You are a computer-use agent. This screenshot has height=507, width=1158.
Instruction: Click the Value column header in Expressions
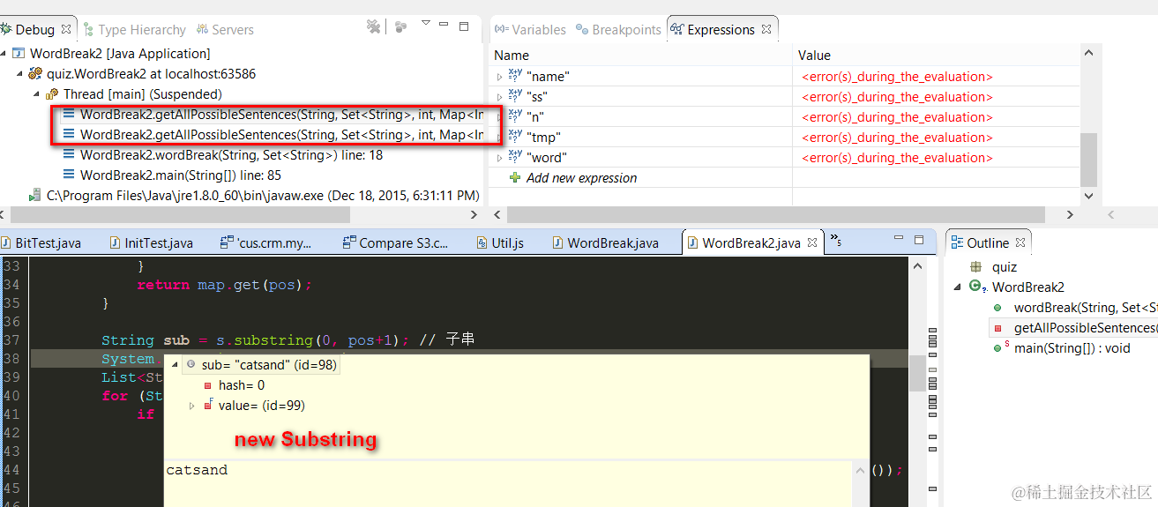(x=814, y=55)
